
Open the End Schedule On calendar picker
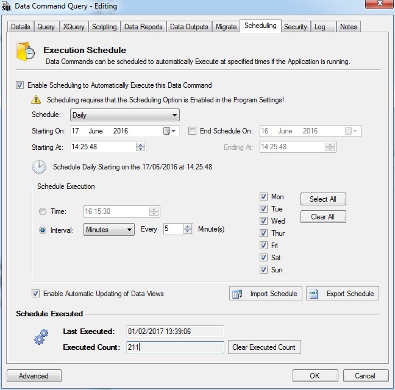coord(351,131)
